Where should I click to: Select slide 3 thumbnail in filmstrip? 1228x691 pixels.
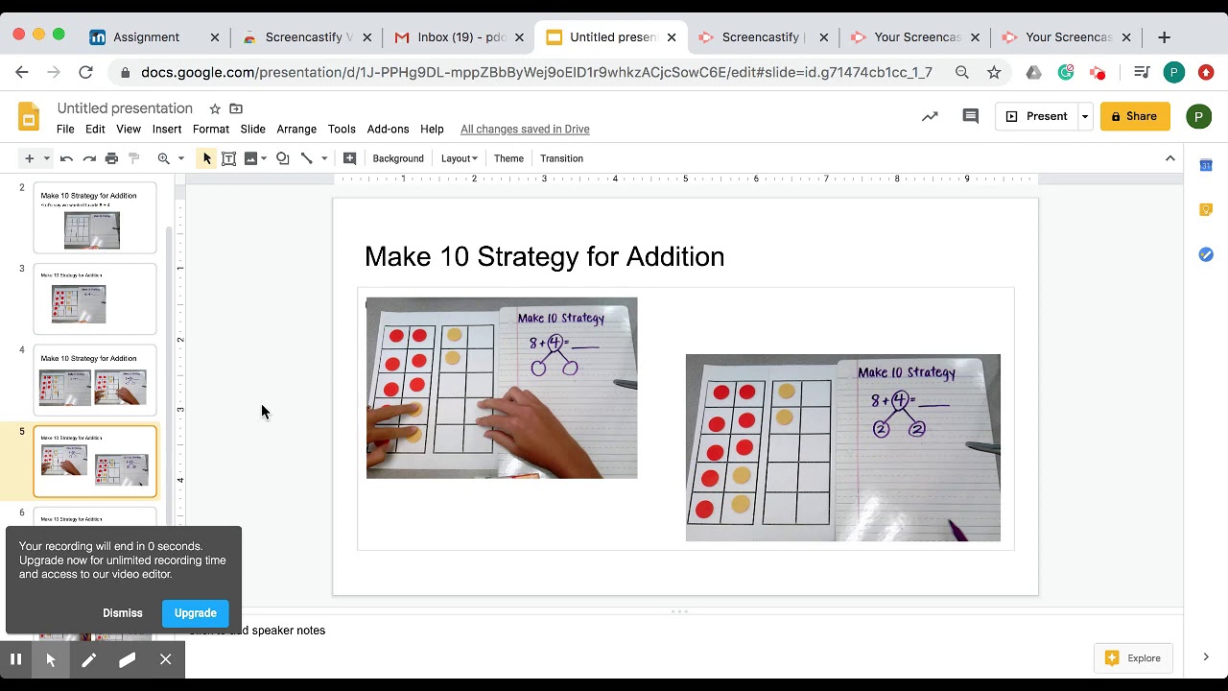tap(95, 299)
